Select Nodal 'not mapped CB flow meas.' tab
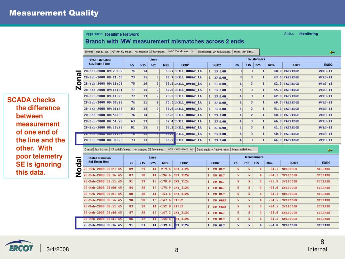This screenshot has height=259, width=345. [x=149, y=149]
